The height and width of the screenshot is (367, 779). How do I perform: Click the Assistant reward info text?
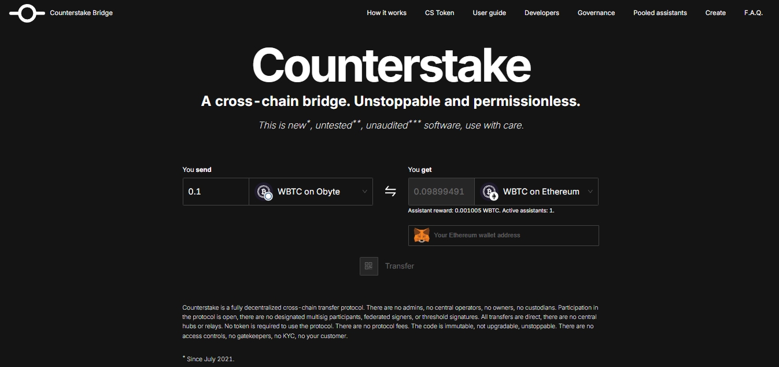(481, 211)
